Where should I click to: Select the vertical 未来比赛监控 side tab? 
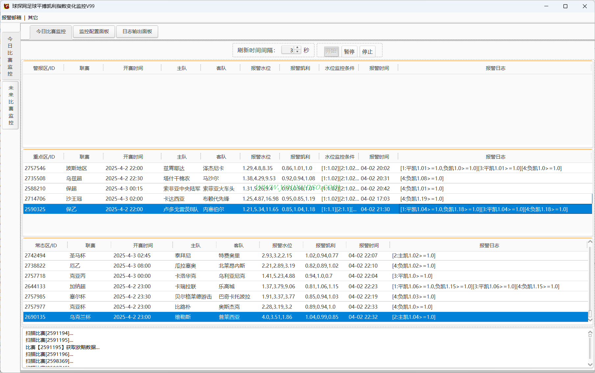click(10, 105)
